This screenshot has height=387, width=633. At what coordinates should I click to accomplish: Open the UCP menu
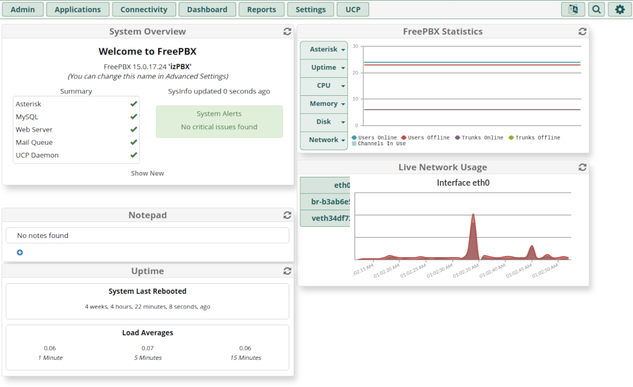pos(353,9)
